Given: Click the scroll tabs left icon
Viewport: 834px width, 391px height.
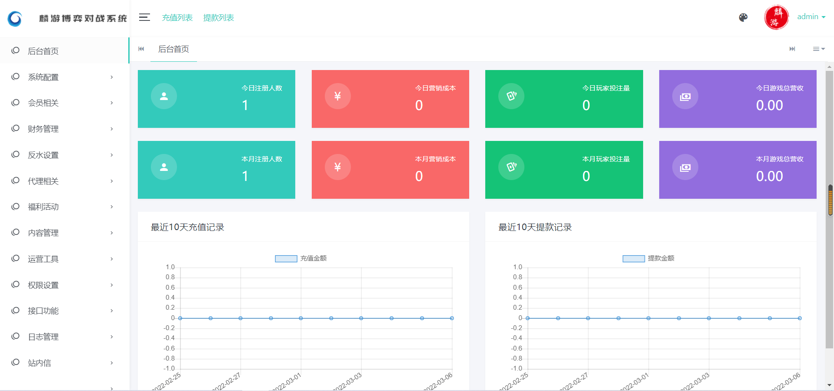Looking at the screenshot, I should pos(141,49).
